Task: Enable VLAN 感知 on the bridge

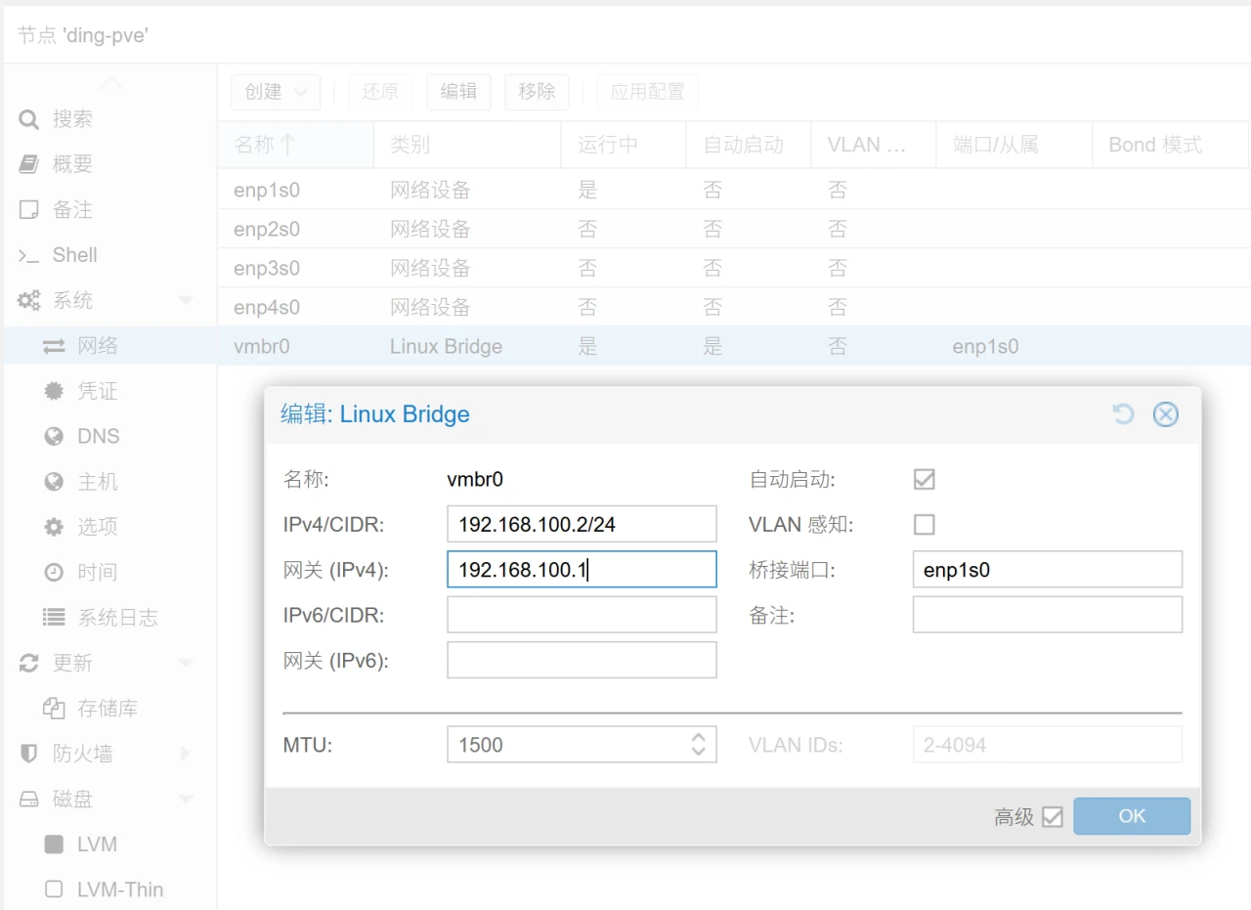Action: point(924,524)
